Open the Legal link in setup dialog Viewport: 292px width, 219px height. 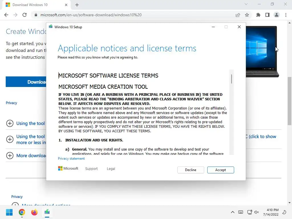(x=111, y=169)
